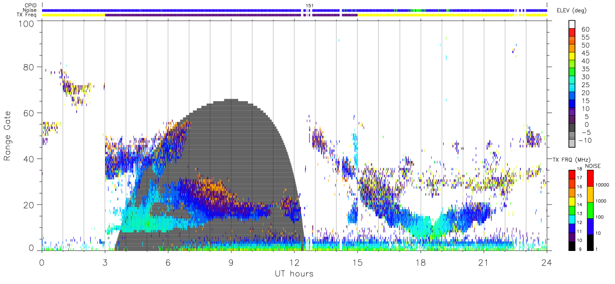Click the red 17–18 MHz TX FRQ swatch

click(572, 174)
